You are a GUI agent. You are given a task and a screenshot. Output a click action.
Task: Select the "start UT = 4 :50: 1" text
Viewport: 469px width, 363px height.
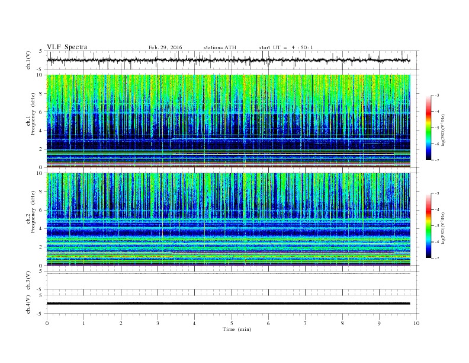click(x=286, y=47)
